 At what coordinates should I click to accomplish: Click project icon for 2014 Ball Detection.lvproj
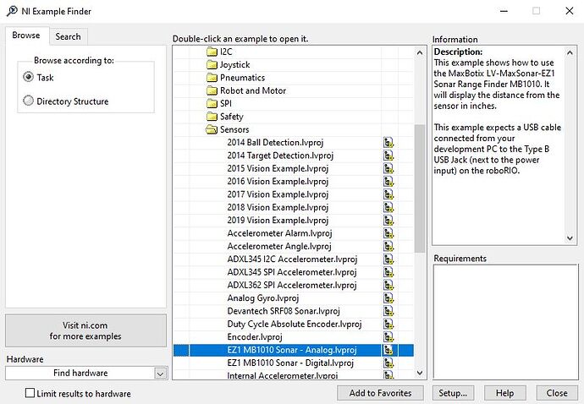click(x=388, y=143)
